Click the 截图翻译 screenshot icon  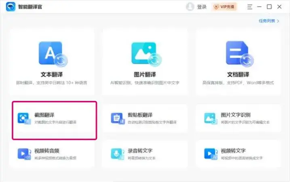tap(24, 118)
